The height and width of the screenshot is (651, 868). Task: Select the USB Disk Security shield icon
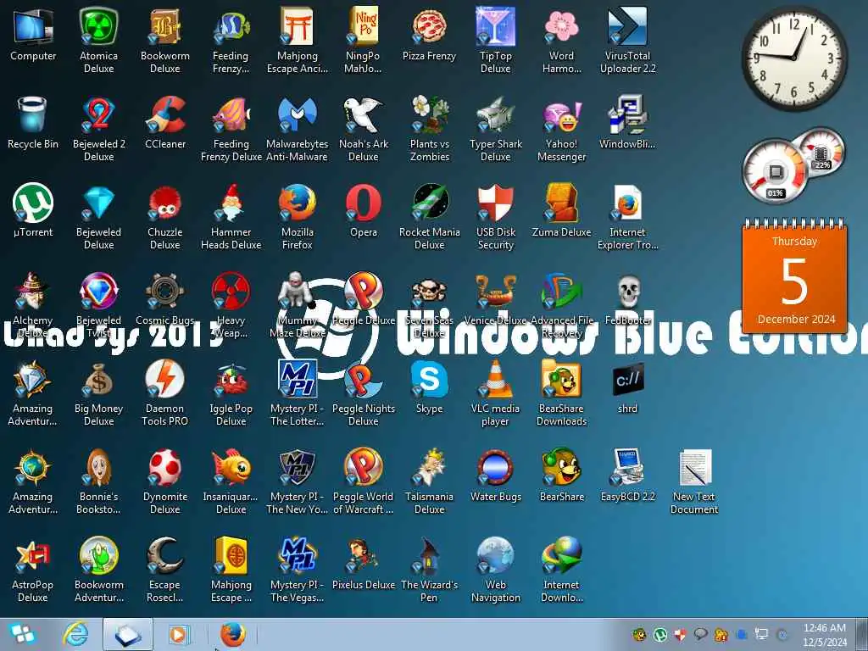[495, 203]
